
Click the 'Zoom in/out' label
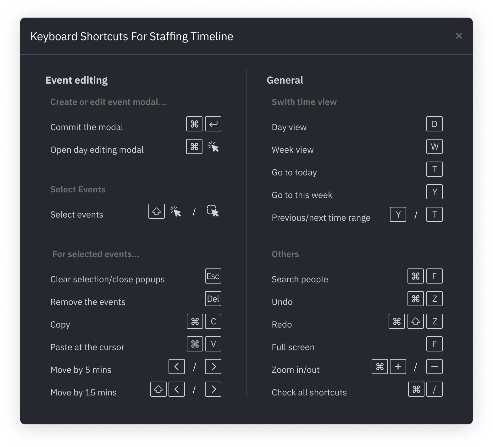click(296, 370)
